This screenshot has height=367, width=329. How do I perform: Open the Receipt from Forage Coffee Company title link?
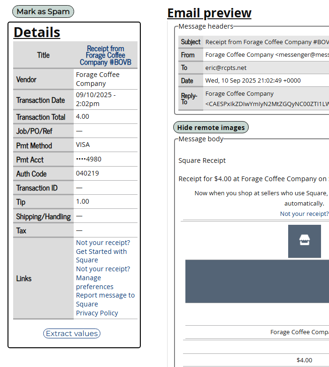pyautogui.click(x=105, y=55)
